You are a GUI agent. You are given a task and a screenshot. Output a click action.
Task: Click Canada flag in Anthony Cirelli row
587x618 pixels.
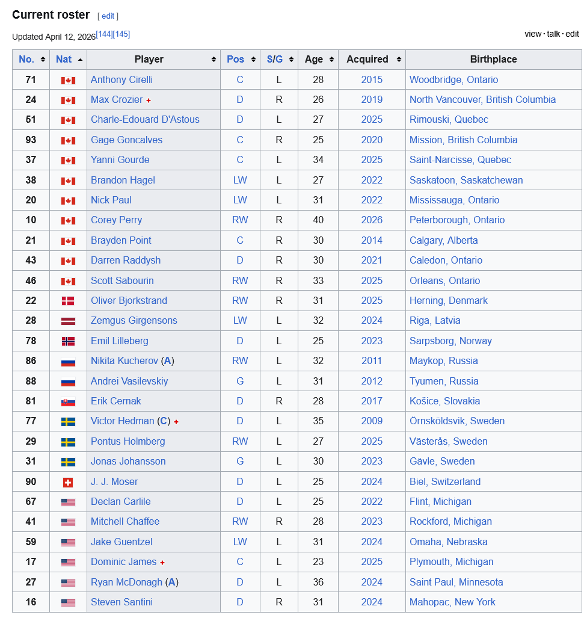pyautogui.click(x=68, y=81)
